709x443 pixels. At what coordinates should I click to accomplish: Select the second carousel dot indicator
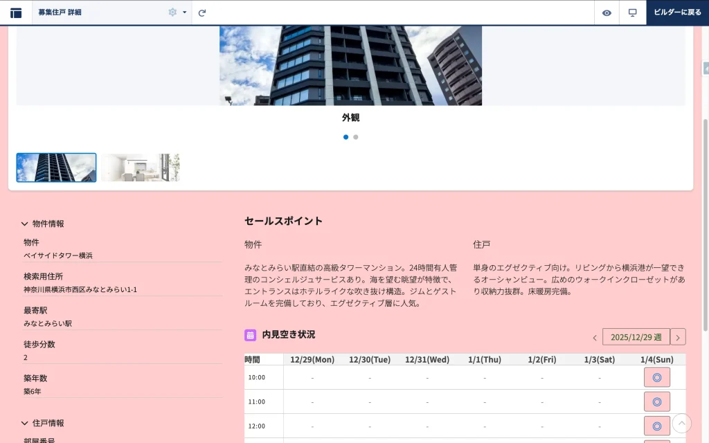click(356, 137)
